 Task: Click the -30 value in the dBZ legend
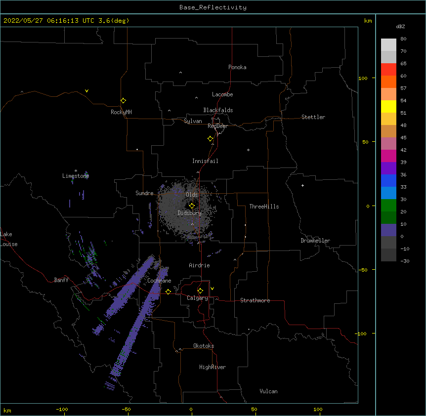click(405, 261)
